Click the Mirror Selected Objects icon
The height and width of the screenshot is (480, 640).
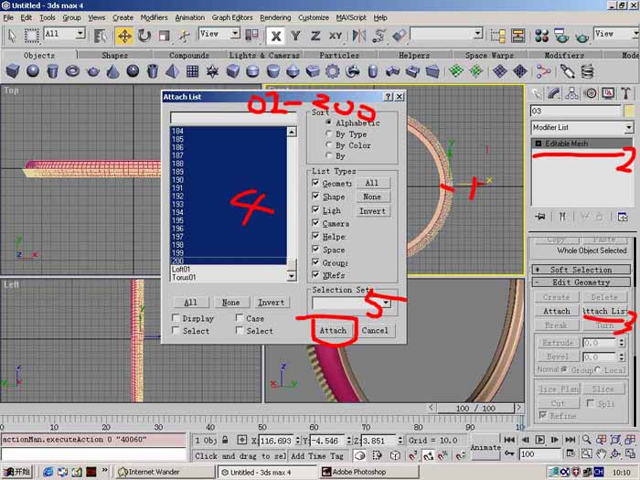(x=358, y=36)
